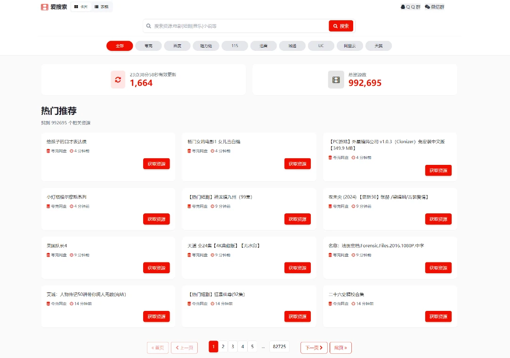Image resolution: width=510 pixels, height=358 pixels.
Task: Click the 热门推荐 heading
Action: (x=59, y=111)
